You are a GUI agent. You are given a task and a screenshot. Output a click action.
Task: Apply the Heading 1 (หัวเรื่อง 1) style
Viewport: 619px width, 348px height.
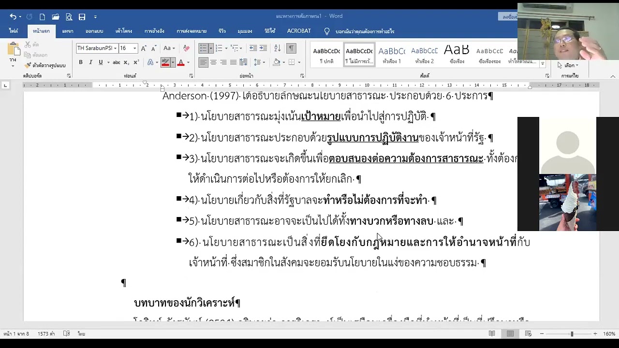(x=392, y=55)
